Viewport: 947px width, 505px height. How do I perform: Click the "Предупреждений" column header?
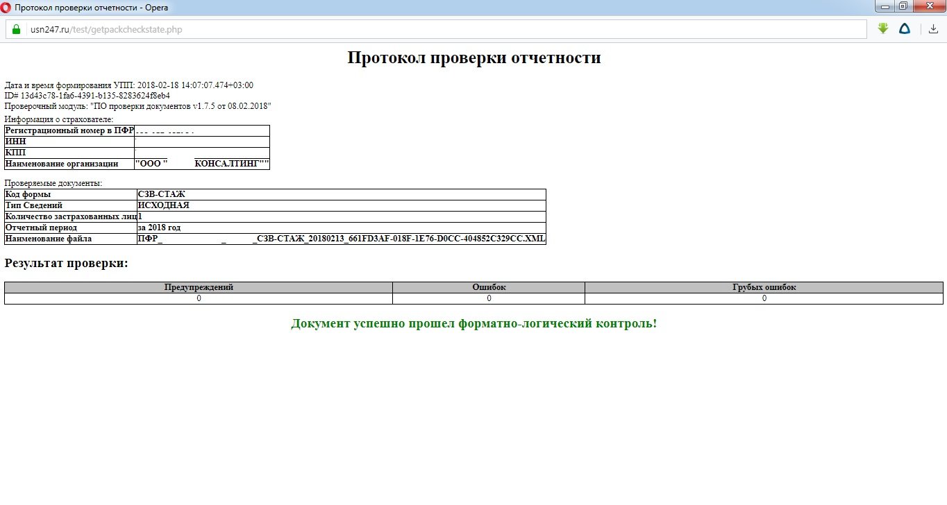click(x=199, y=287)
